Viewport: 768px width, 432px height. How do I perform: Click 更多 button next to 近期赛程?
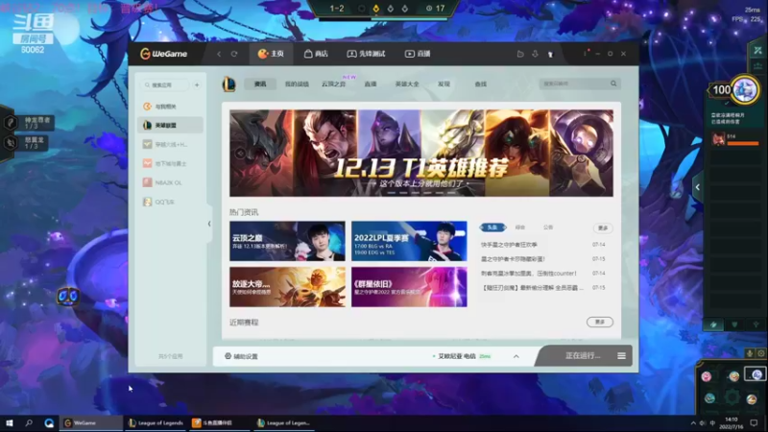click(x=600, y=322)
